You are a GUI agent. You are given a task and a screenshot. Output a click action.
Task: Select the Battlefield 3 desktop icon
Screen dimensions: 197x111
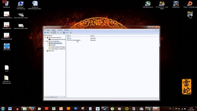coord(176,4)
